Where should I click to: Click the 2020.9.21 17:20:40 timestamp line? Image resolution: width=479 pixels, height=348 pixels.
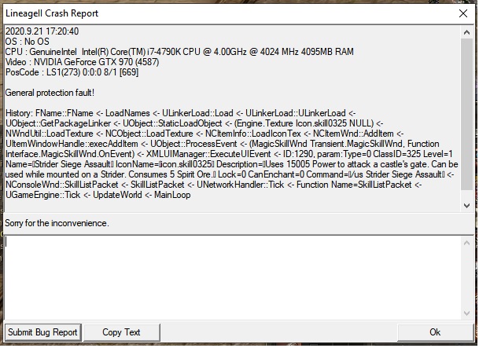42,31
